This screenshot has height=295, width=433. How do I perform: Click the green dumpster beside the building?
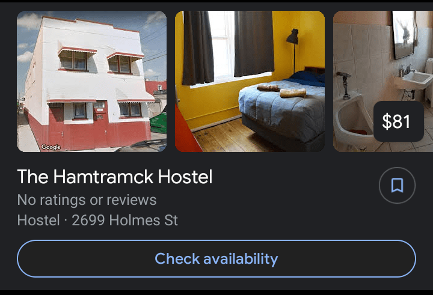click(159, 123)
